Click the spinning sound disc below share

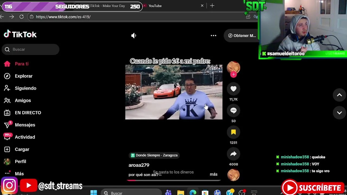233,175
